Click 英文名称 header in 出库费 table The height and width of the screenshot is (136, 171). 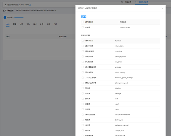pos(123,22)
